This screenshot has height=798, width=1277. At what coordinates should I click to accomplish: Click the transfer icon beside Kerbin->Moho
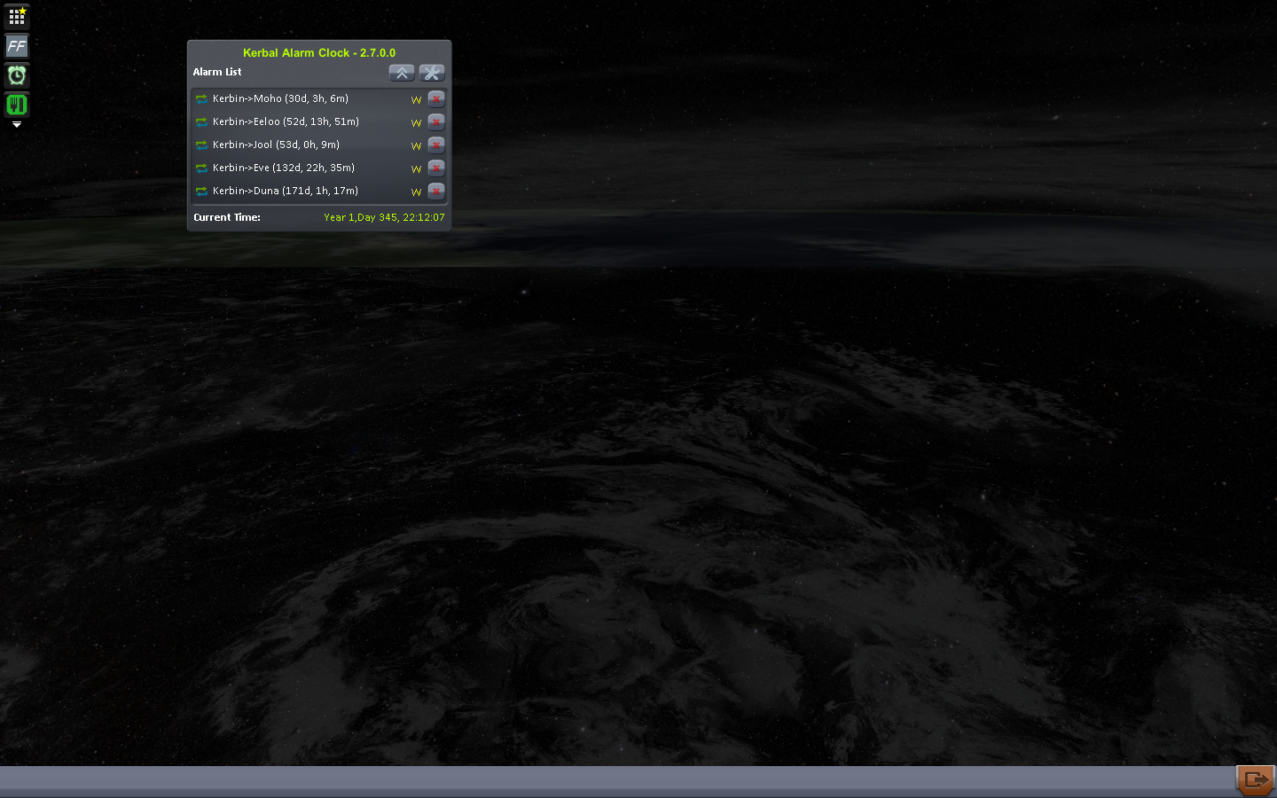point(201,99)
